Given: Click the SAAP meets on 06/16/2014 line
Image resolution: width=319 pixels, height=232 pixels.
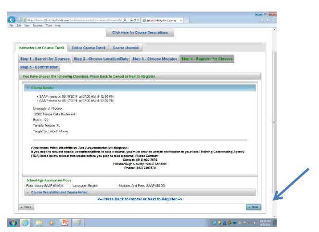Looking at the screenshot, I should tap(77, 96).
